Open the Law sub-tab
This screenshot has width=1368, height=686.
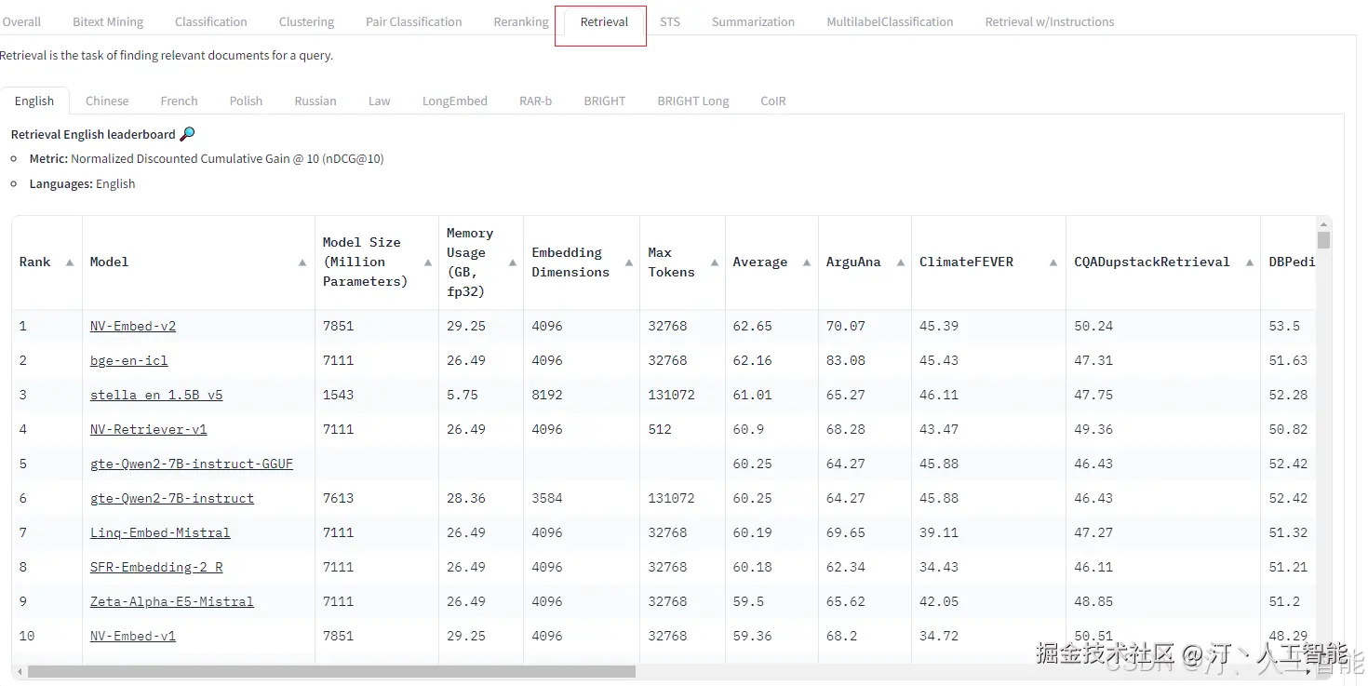[x=379, y=101]
